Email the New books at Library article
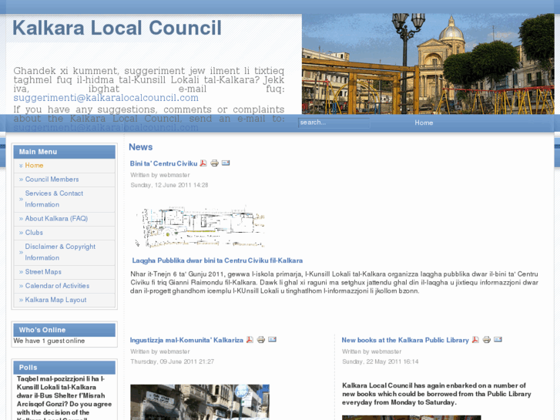 coord(498,339)
